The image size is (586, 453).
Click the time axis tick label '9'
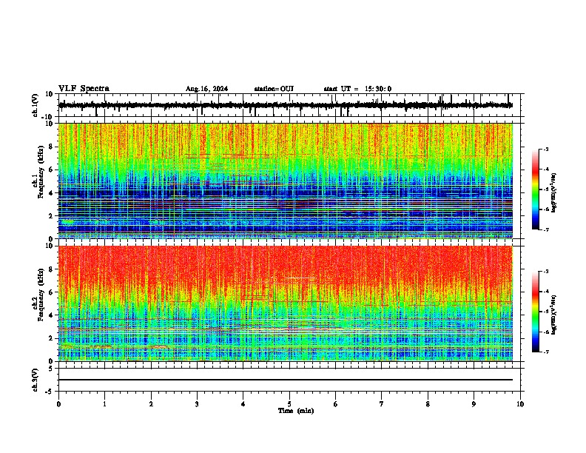[474, 404]
